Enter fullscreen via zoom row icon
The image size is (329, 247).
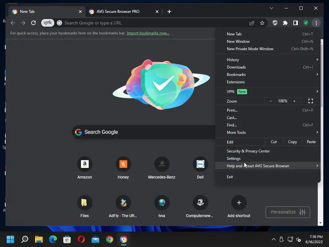pyautogui.click(x=311, y=101)
